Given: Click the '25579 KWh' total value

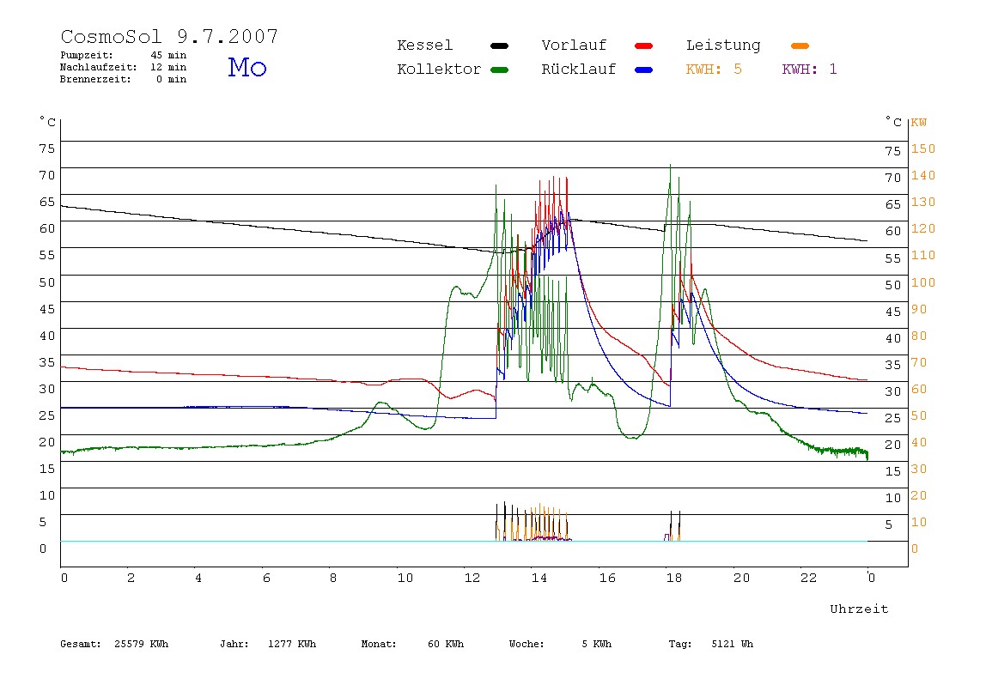Looking at the screenshot, I should click(x=142, y=644).
